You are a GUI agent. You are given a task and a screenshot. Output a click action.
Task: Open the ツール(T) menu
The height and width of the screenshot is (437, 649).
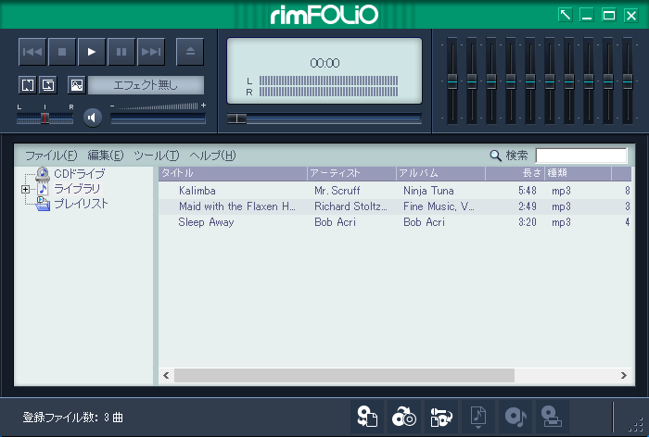point(157,156)
